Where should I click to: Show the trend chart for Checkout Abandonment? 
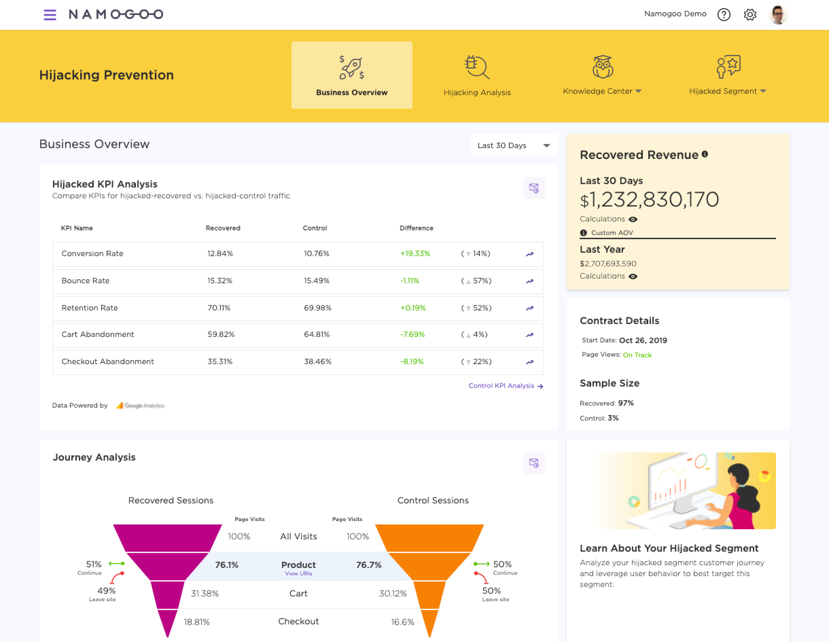point(530,362)
